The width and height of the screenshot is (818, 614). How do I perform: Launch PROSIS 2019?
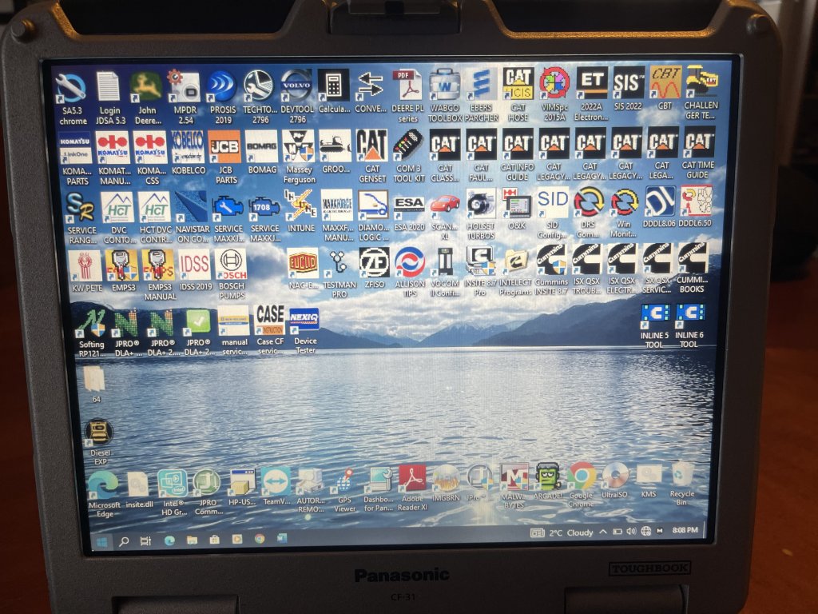tap(223, 86)
